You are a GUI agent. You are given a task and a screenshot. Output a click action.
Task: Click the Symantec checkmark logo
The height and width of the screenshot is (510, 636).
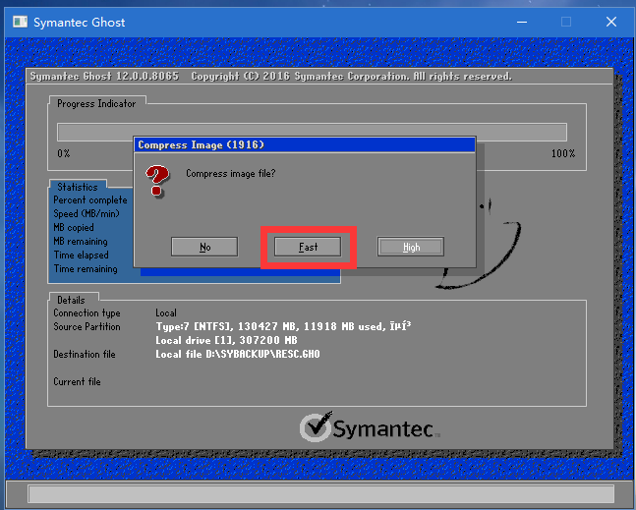click(316, 426)
